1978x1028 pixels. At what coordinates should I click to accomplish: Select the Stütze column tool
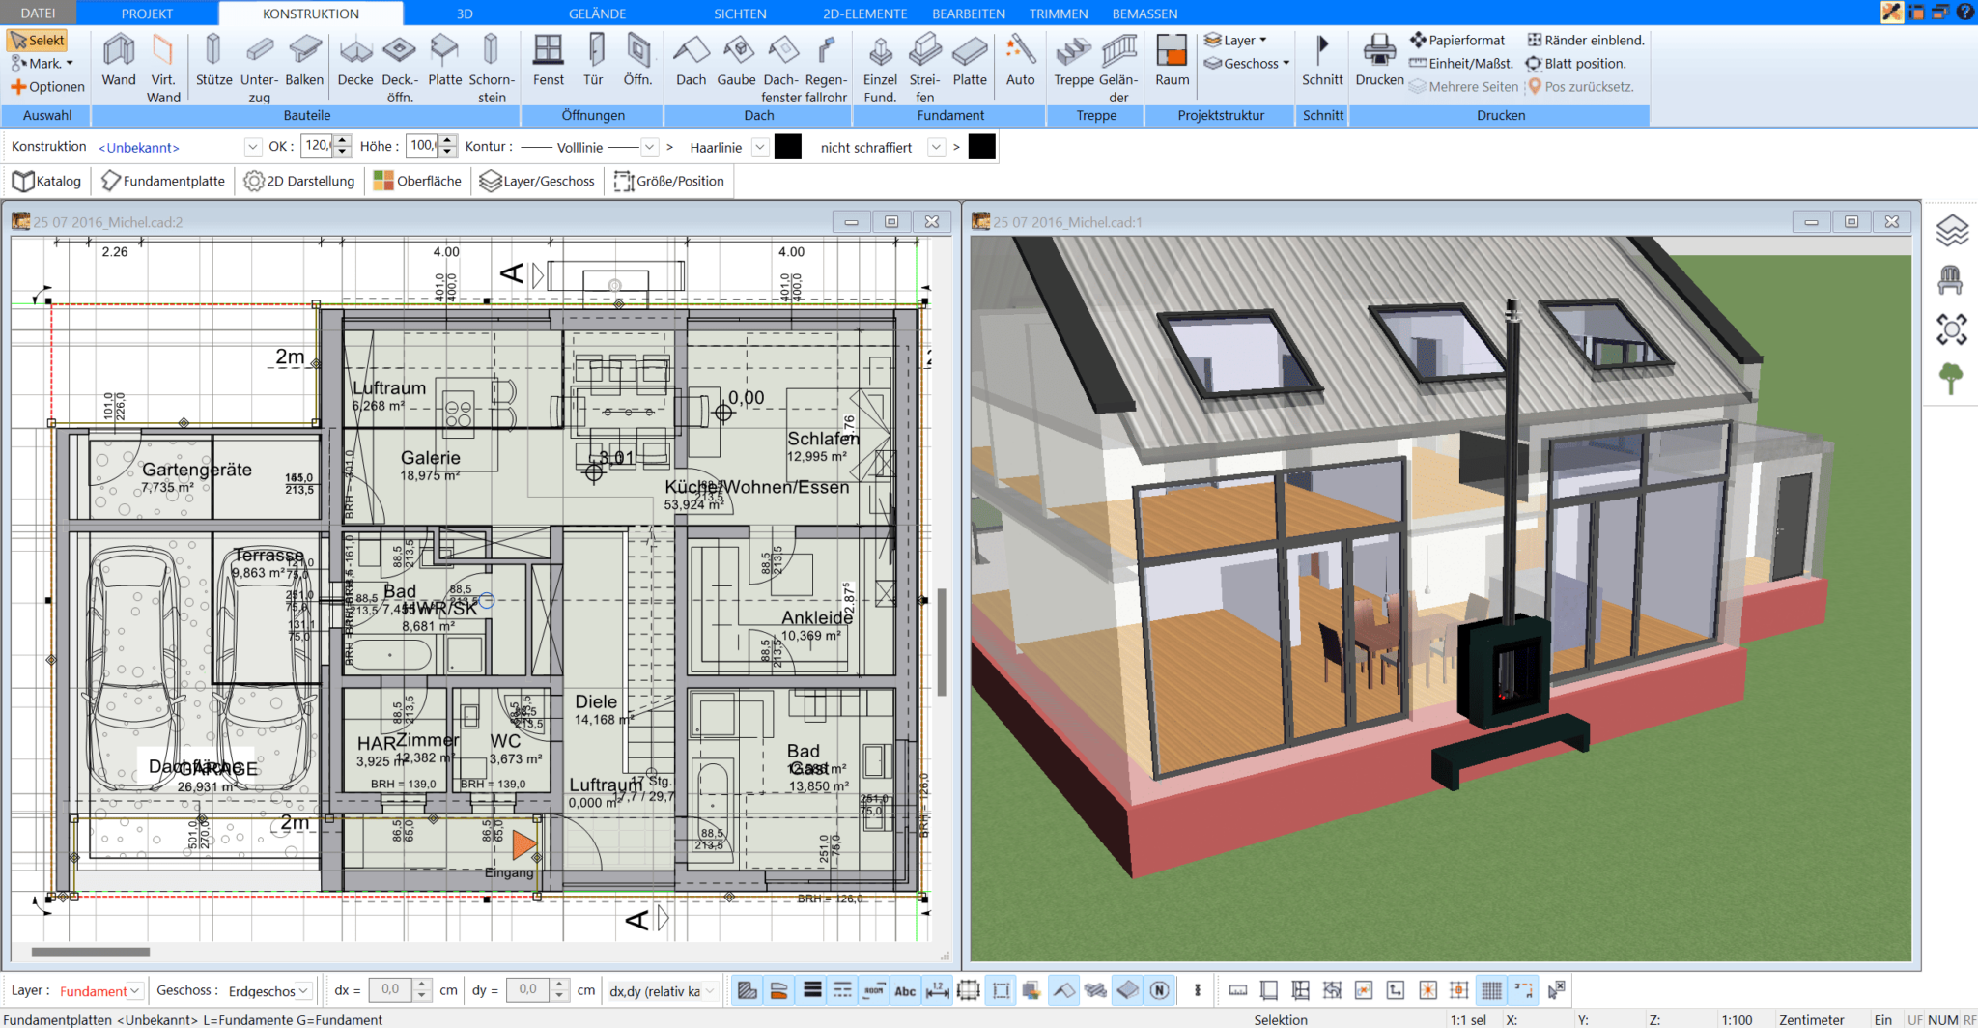213,60
